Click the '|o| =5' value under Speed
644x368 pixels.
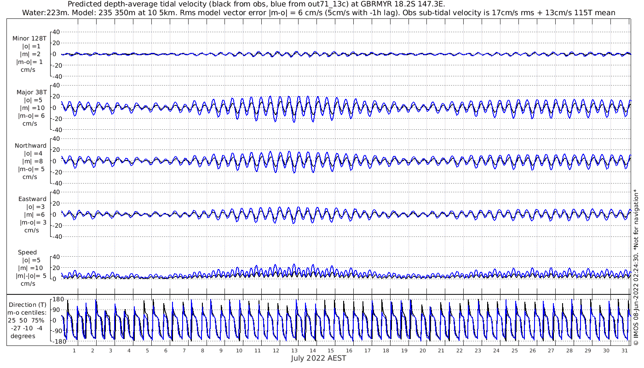pos(31,260)
